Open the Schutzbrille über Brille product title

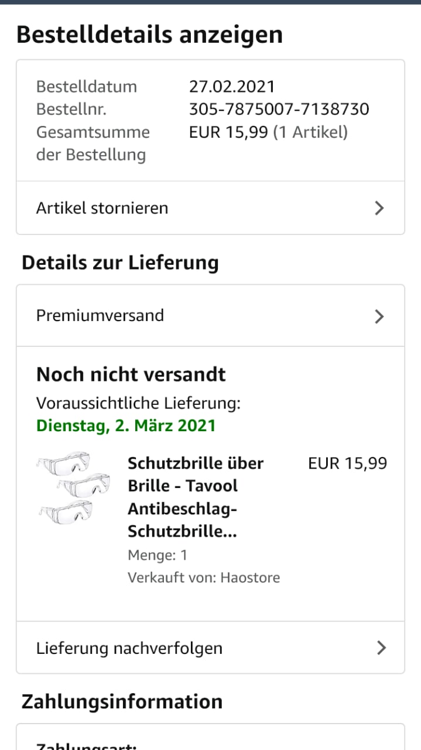click(195, 497)
